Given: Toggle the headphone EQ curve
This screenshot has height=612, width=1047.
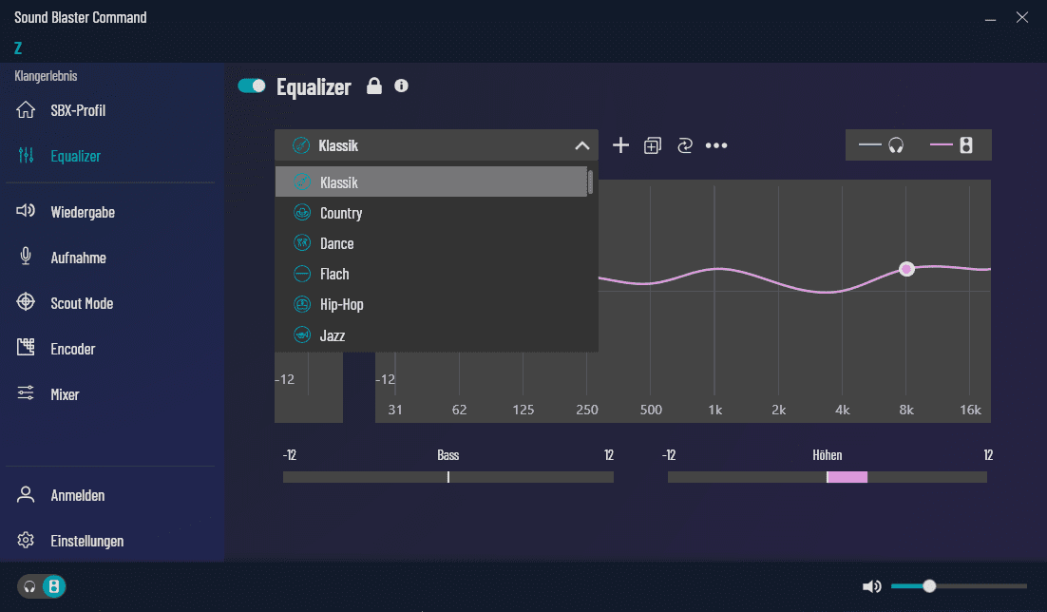Looking at the screenshot, I should point(882,145).
